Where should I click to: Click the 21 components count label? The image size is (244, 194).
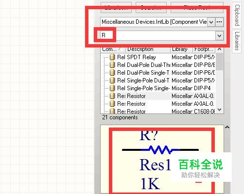[120, 117]
